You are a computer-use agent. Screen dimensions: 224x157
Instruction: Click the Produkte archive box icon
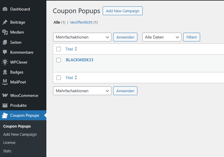tap(5, 105)
